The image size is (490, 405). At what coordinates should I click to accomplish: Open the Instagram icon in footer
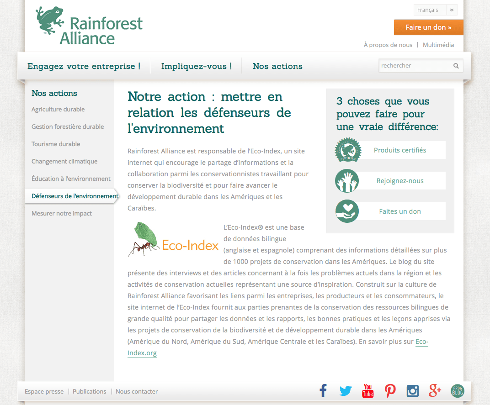(412, 391)
